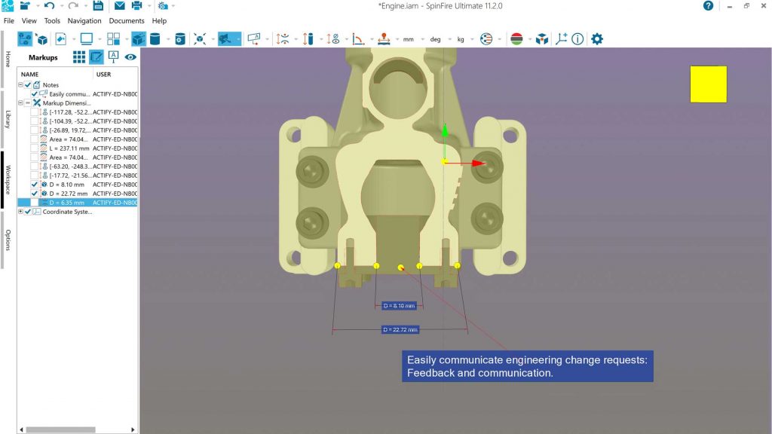This screenshot has width=772, height=434.
Task: Click the Markups edit pencil icon
Action: click(96, 57)
